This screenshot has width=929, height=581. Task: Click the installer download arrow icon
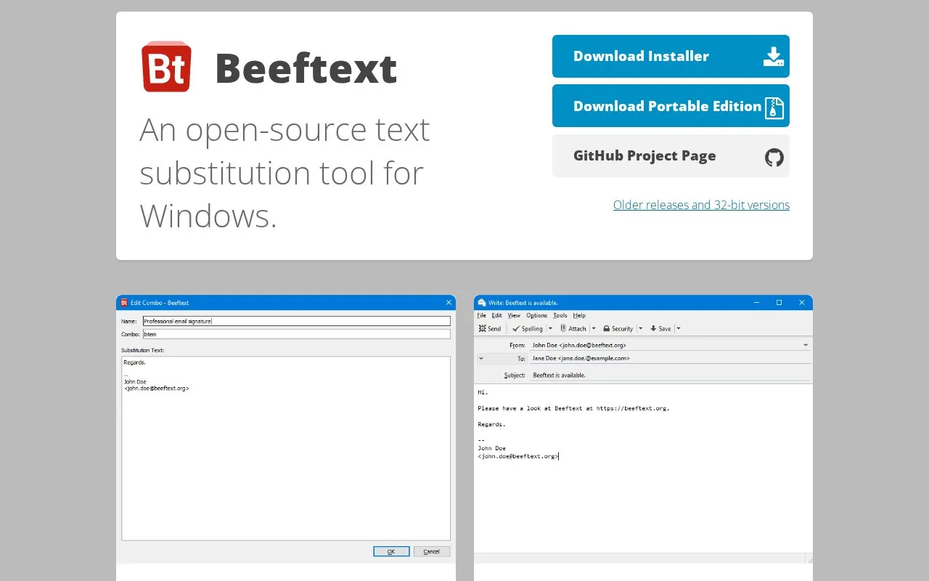click(774, 57)
